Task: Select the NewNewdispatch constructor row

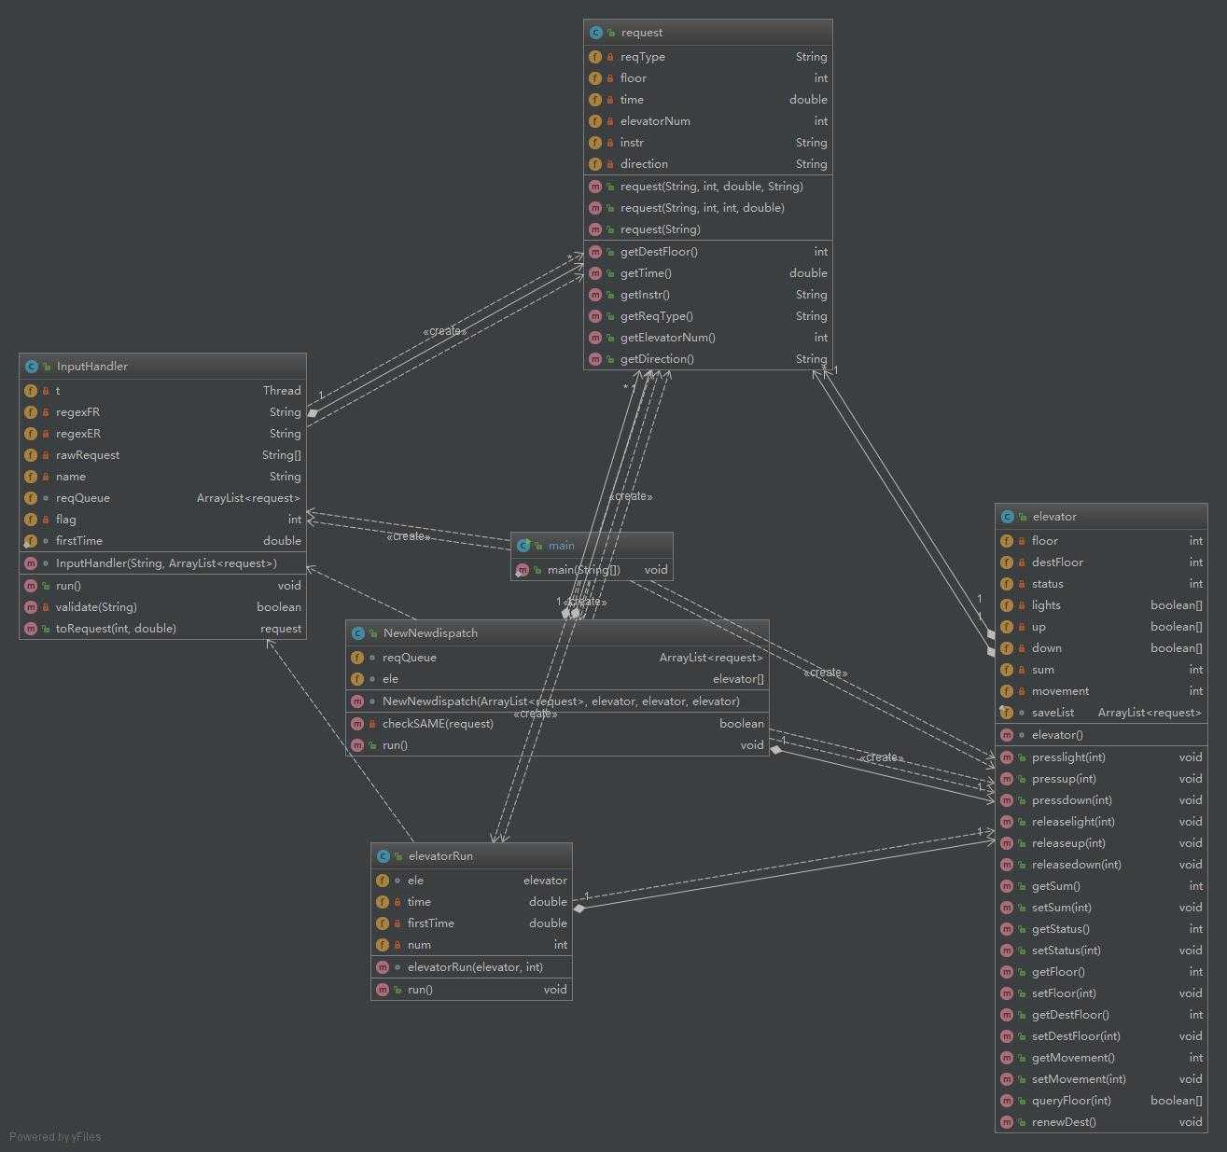Action: [x=557, y=701]
